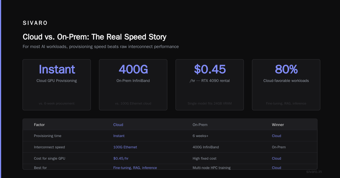Click the "vs. 6-week procurement" footnote
Image resolution: width=340 pixels, height=178 pixels.
pos(57,103)
